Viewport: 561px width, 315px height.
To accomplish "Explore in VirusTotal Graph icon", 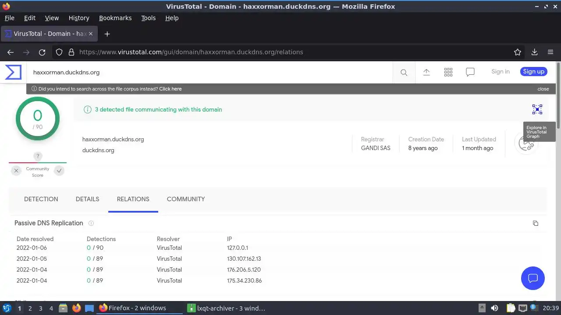I will [537, 109].
